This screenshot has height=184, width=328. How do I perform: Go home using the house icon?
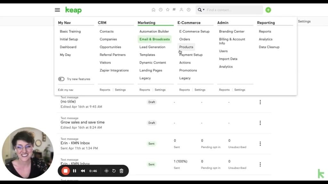pos(154,10)
